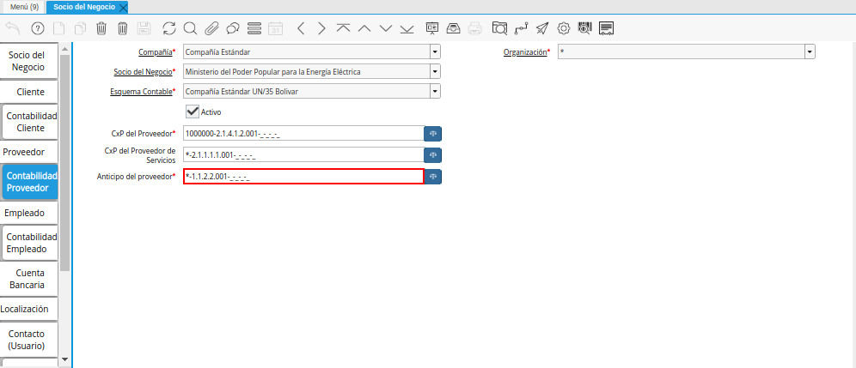
Task: Go to previous record up-arrow icon
Action: (364, 28)
